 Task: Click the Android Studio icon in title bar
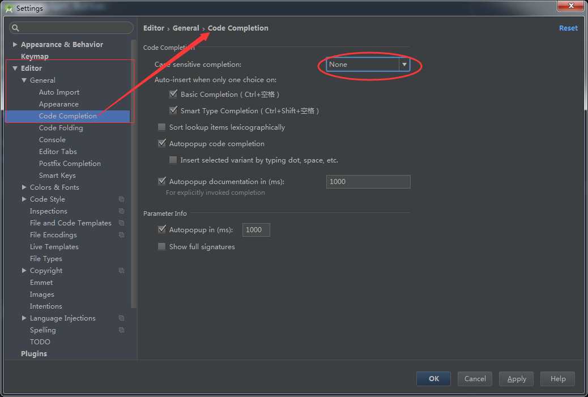point(8,8)
